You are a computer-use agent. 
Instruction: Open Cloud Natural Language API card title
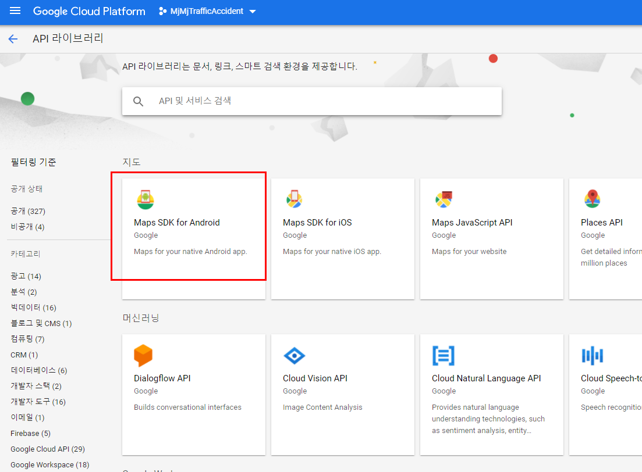point(487,378)
